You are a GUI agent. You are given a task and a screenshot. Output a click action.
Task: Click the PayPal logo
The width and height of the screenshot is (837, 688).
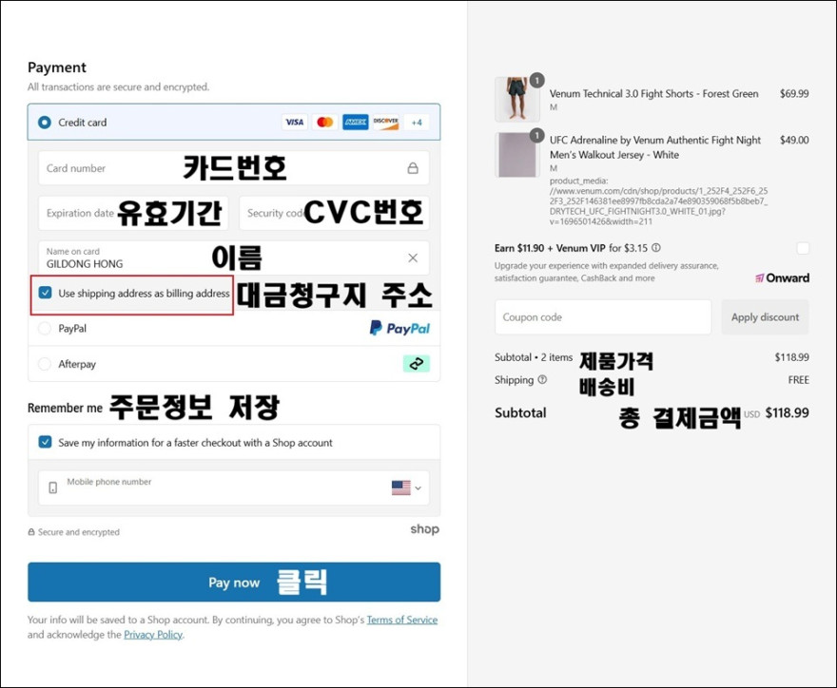pos(399,328)
